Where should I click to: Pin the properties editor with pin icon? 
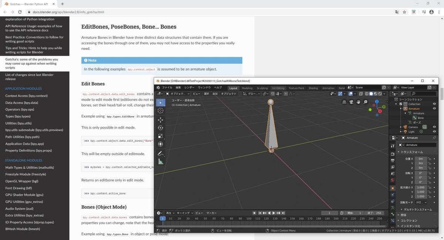[434, 138]
